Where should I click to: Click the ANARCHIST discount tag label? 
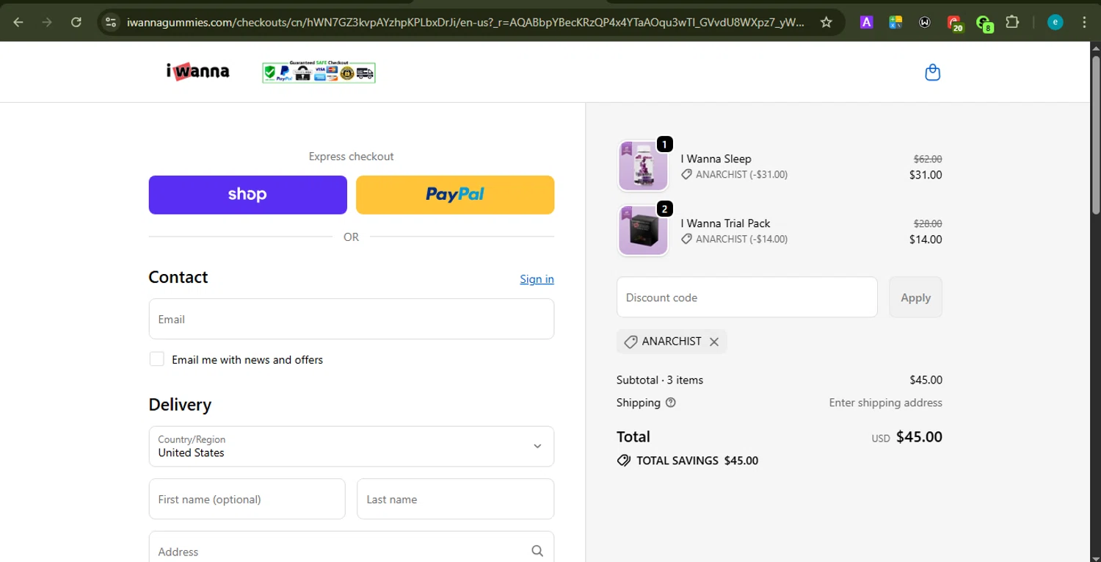[x=672, y=342]
